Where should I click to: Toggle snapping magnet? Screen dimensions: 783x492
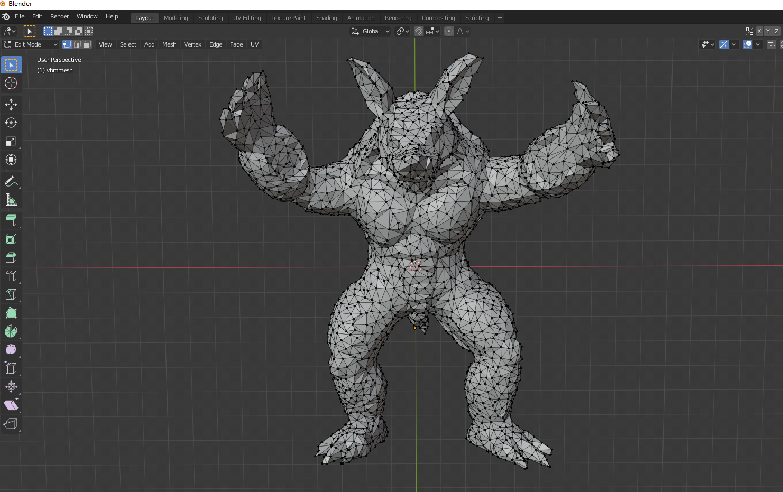click(419, 31)
